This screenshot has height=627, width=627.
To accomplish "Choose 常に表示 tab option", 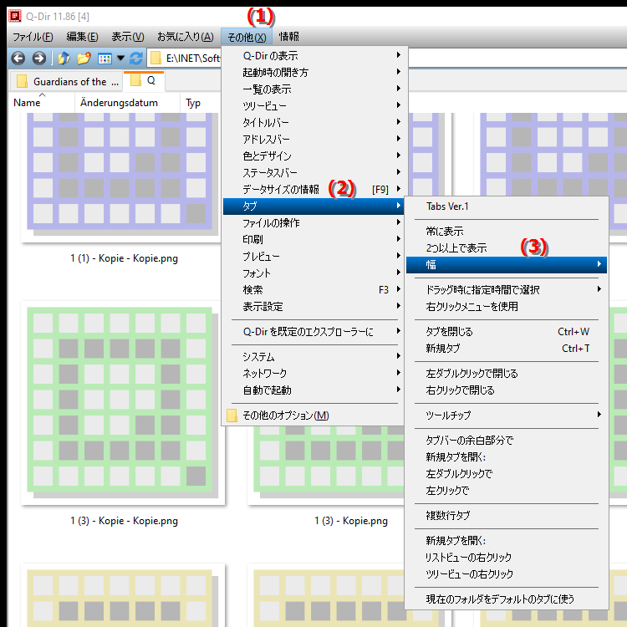I will click(x=507, y=232).
